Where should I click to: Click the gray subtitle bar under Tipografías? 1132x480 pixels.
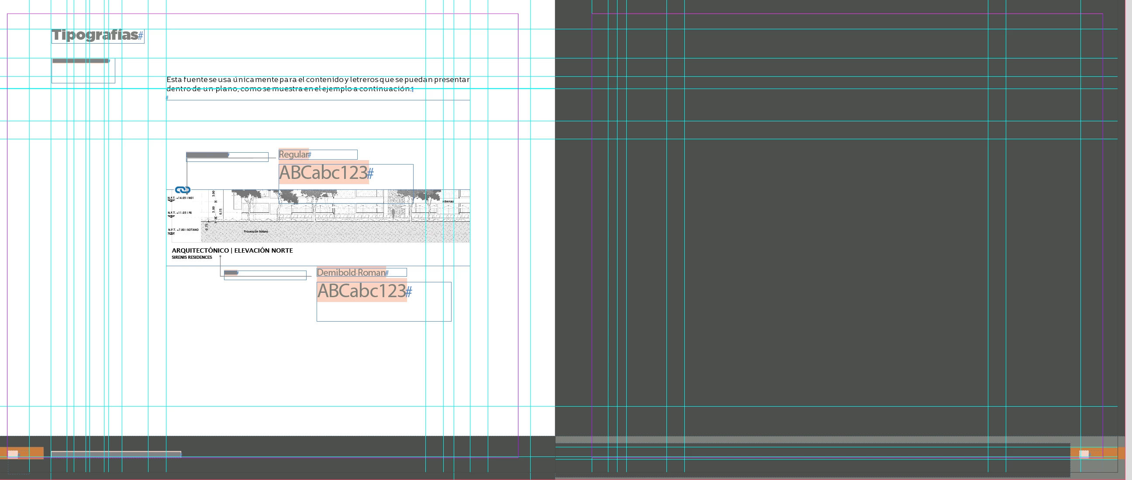click(80, 61)
